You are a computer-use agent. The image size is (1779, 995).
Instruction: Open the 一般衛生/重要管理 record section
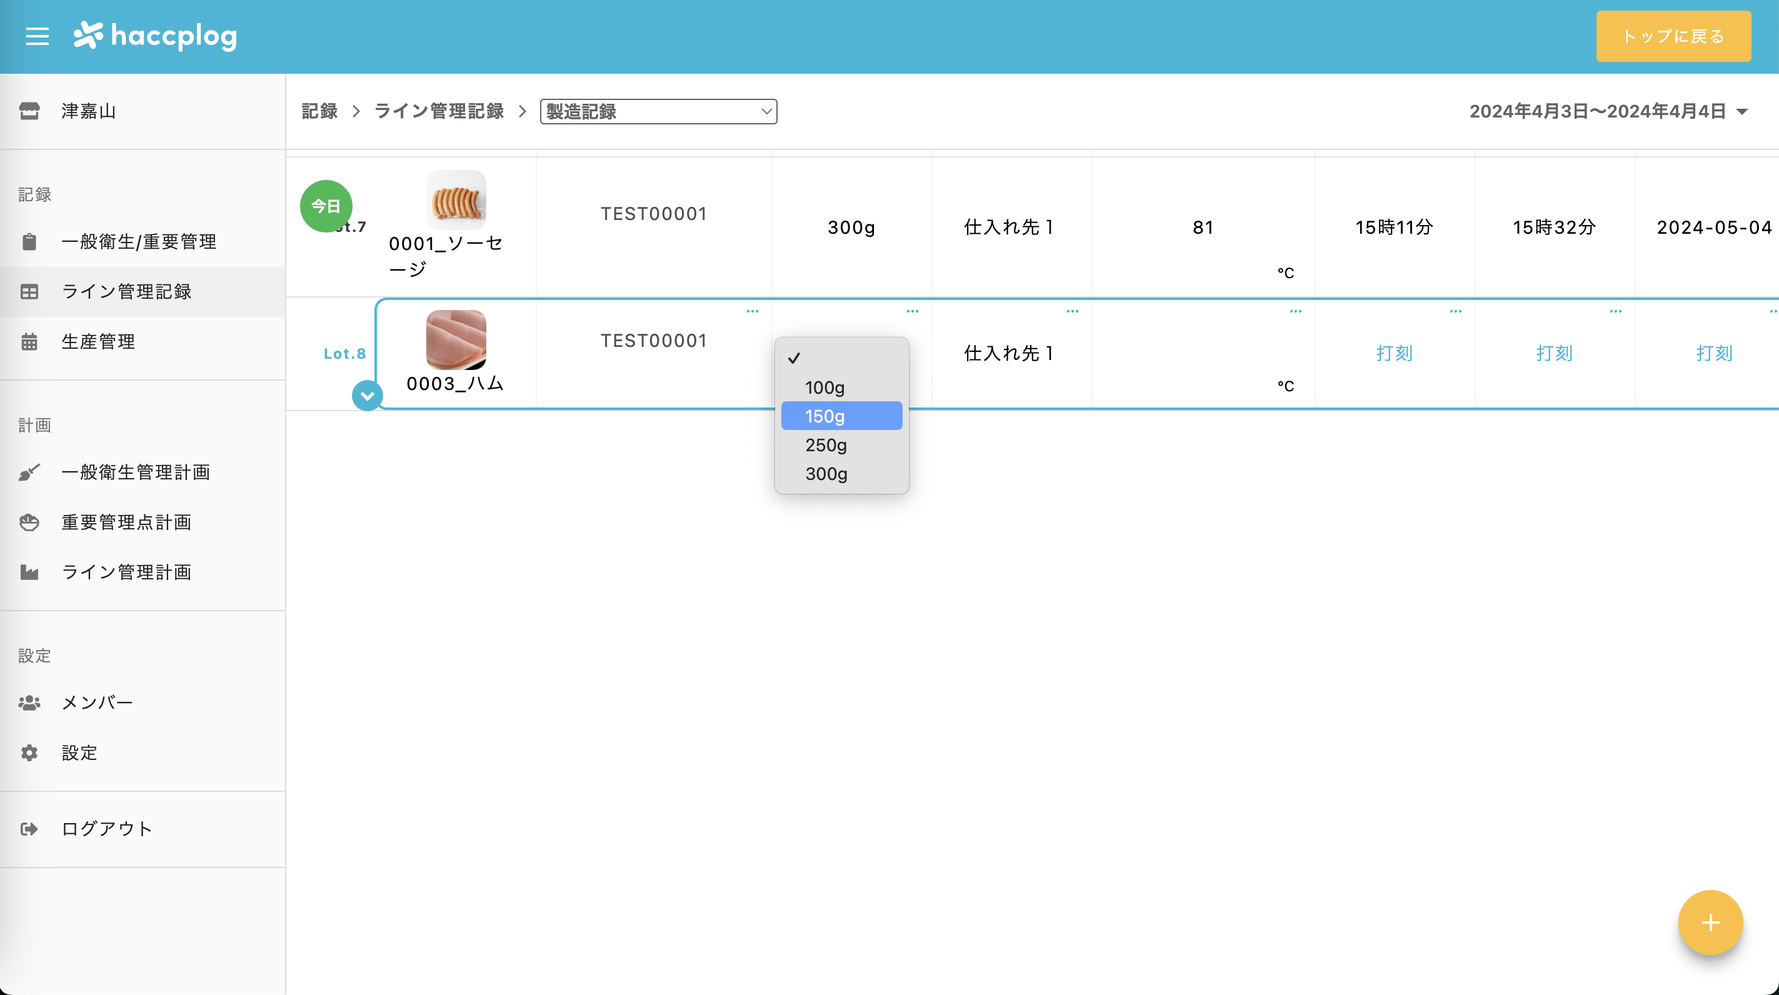click(x=138, y=242)
